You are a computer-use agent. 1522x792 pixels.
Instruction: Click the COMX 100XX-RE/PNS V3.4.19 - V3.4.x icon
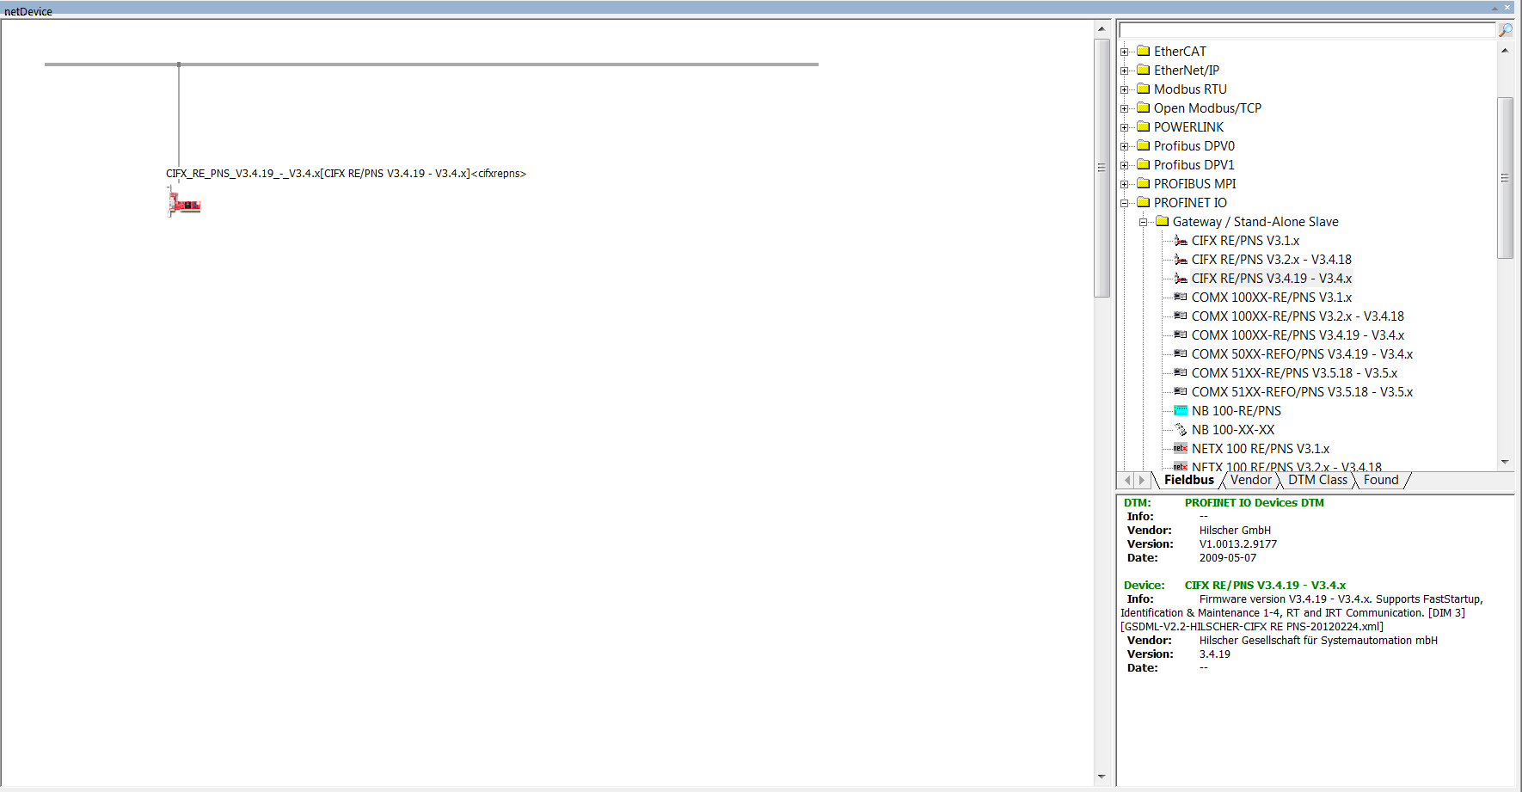point(1181,335)
